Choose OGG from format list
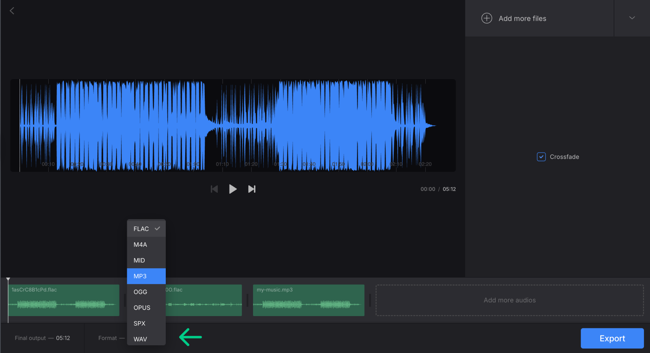The height and width of the screenshot is (353, 650). [x=146, y=292]
